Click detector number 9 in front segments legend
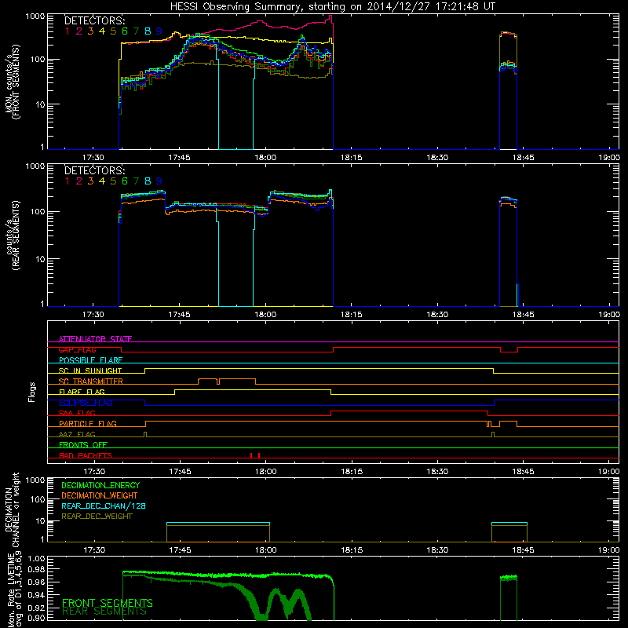The height and width of the screenshot is (628, 628). pyautogui.click(x=159, y=31)
